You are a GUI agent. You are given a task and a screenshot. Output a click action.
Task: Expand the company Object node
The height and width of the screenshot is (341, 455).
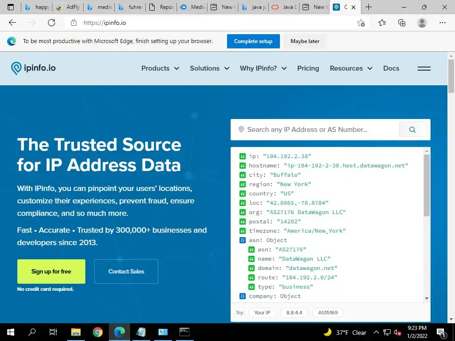tap(243, 296)
